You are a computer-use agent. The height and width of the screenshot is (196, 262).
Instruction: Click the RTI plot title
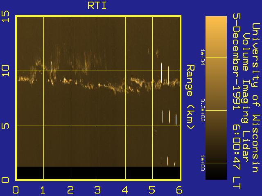(97, 6)
